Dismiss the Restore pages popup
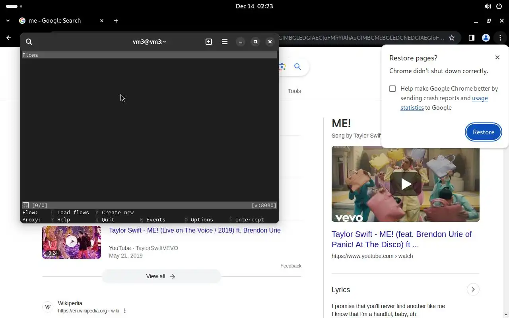509x318 pixels. point(497,57)
